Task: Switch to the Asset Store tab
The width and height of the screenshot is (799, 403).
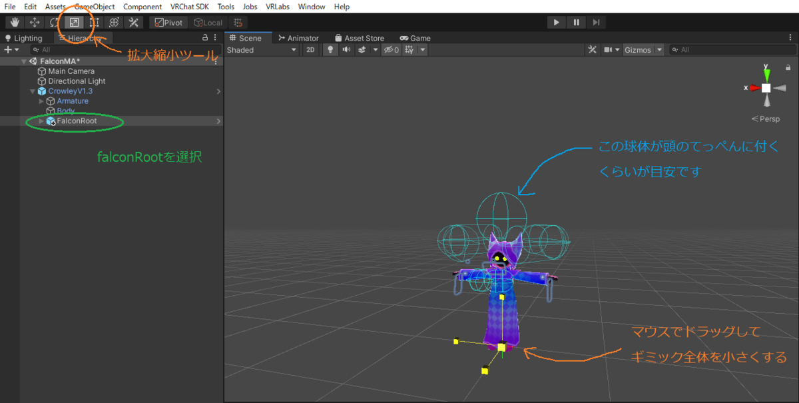Action: [x=360, y=38]
